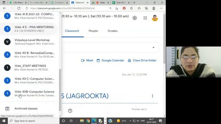Open File Explorer from taskbar

[x=82, y=121]
